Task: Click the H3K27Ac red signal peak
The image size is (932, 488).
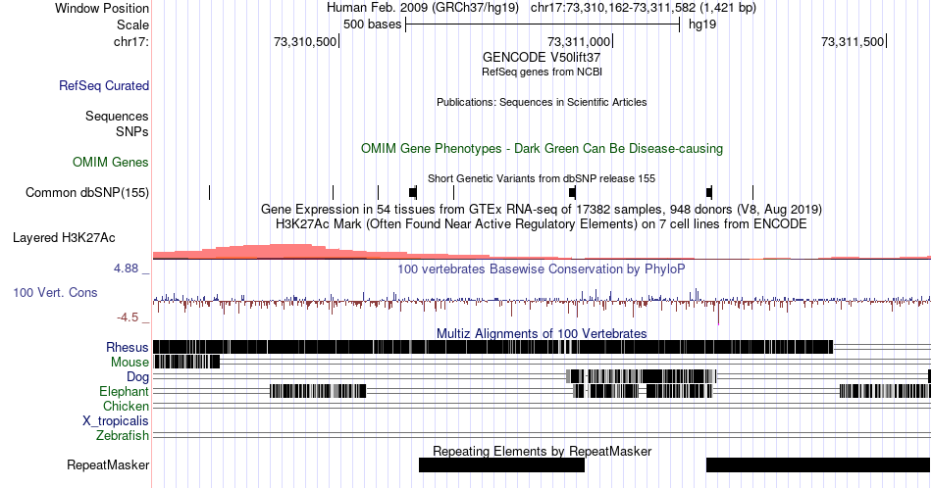Action: tap(288, 252)
